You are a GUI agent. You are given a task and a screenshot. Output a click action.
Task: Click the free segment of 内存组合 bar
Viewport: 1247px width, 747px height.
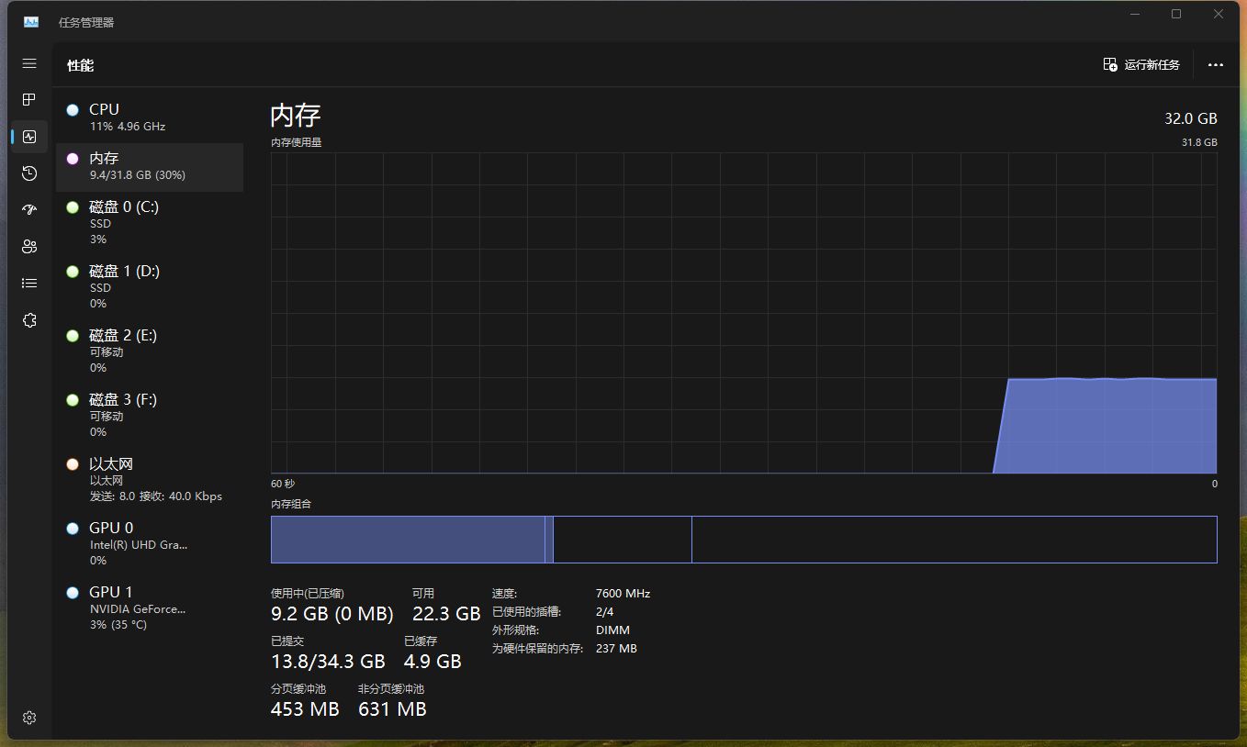[x=954, y=540]
